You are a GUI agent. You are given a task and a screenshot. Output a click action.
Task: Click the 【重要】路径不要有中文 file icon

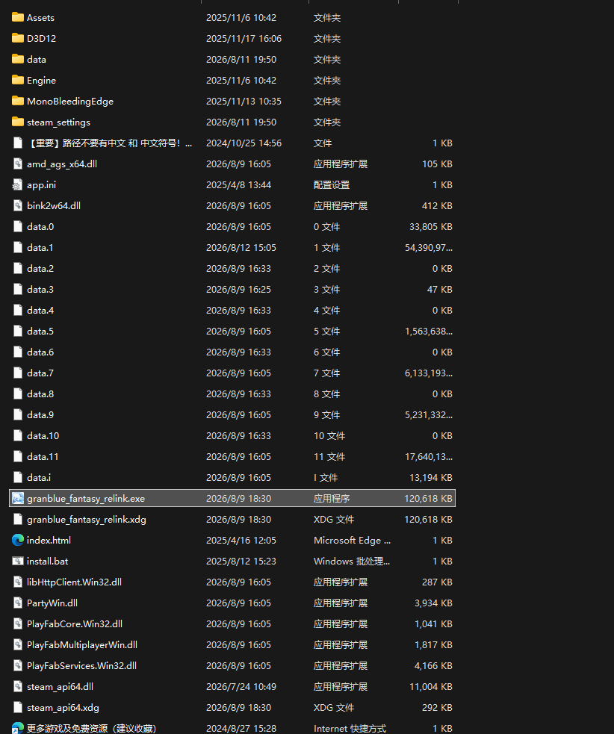pos(18,143)
